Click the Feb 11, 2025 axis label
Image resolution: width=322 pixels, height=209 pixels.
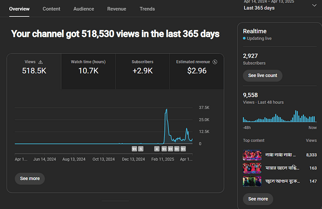163,160
